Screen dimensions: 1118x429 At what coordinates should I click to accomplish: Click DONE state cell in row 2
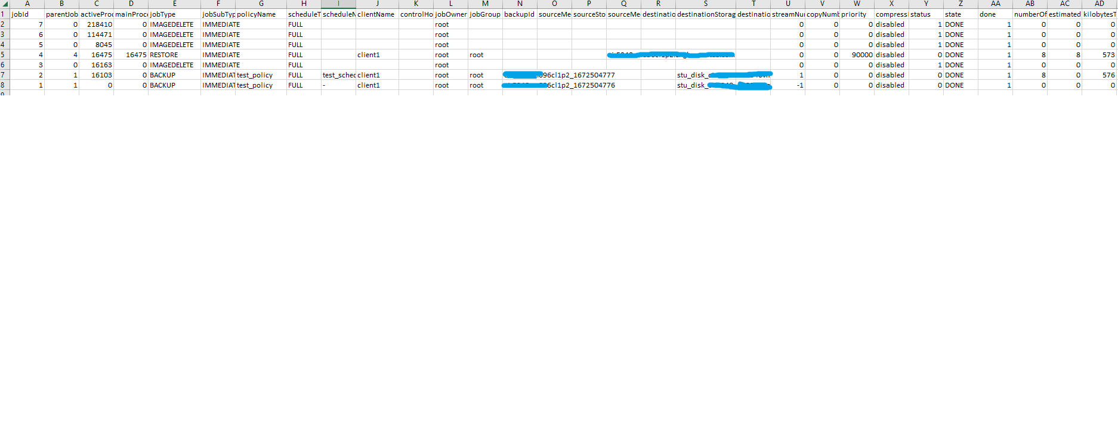(x=961, y=24)
